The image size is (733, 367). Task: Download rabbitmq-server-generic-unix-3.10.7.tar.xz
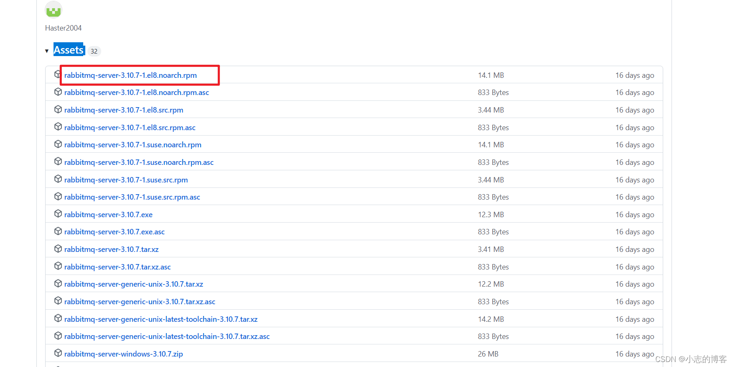134,284
